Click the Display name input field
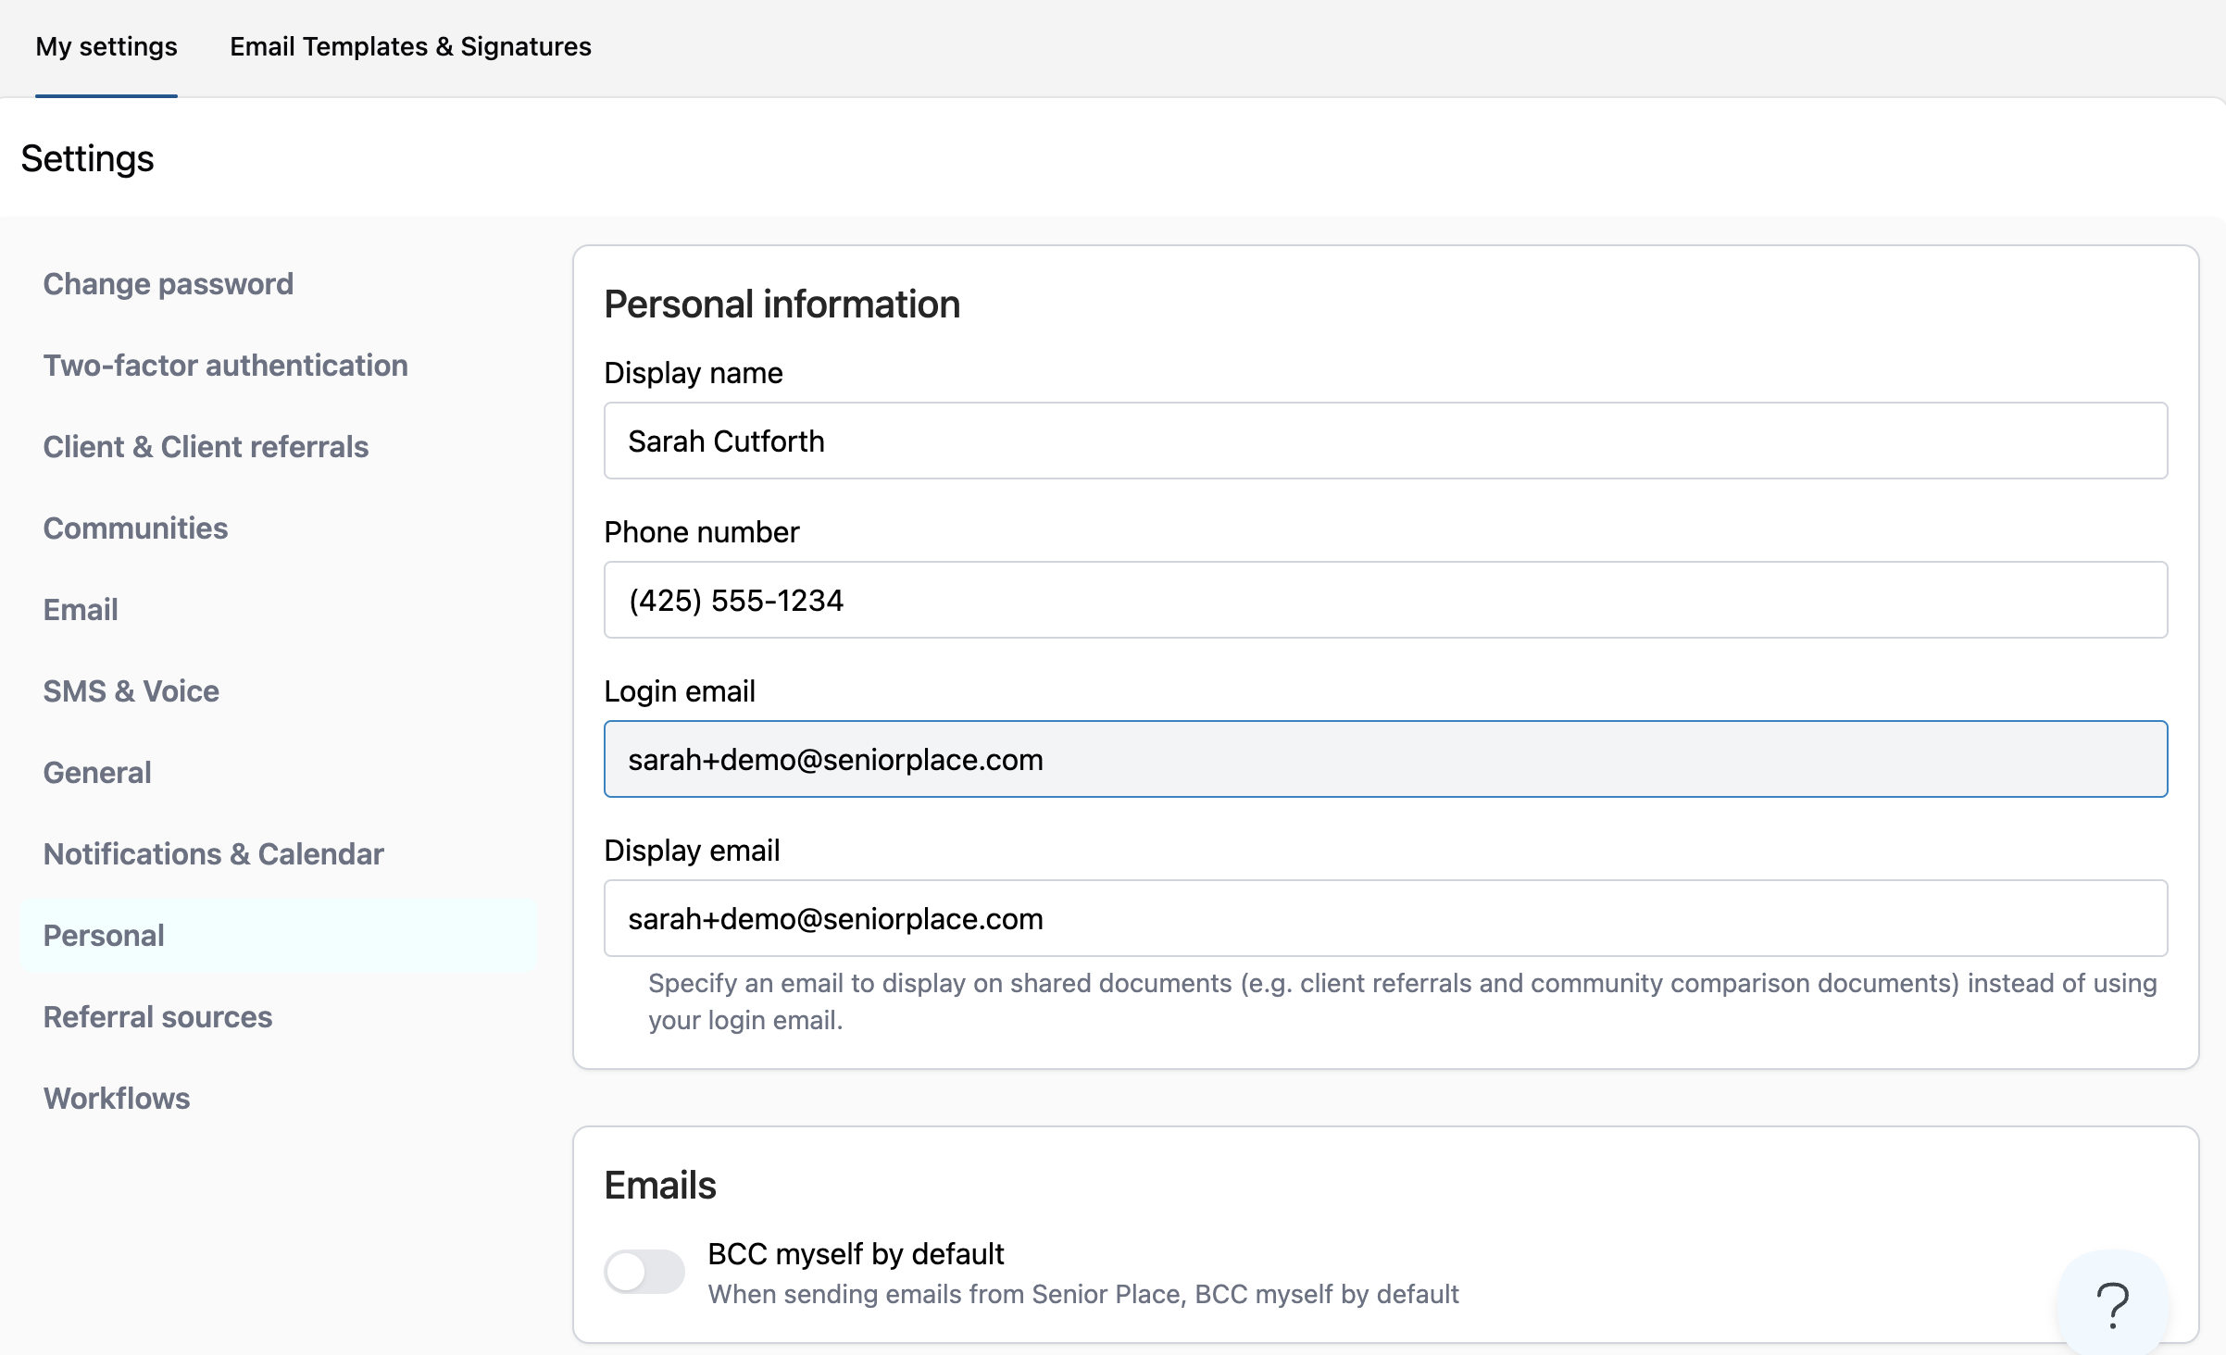The width and height of the screenshot is (2226, 1355). (1385, 441)
